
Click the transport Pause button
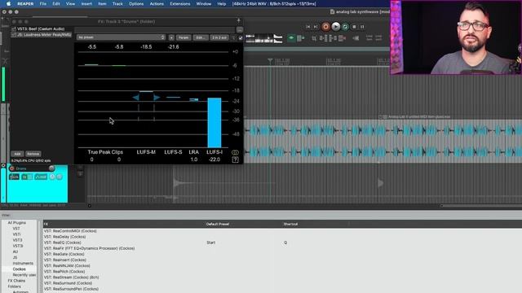pyautogui.click(x=362, y=27)
